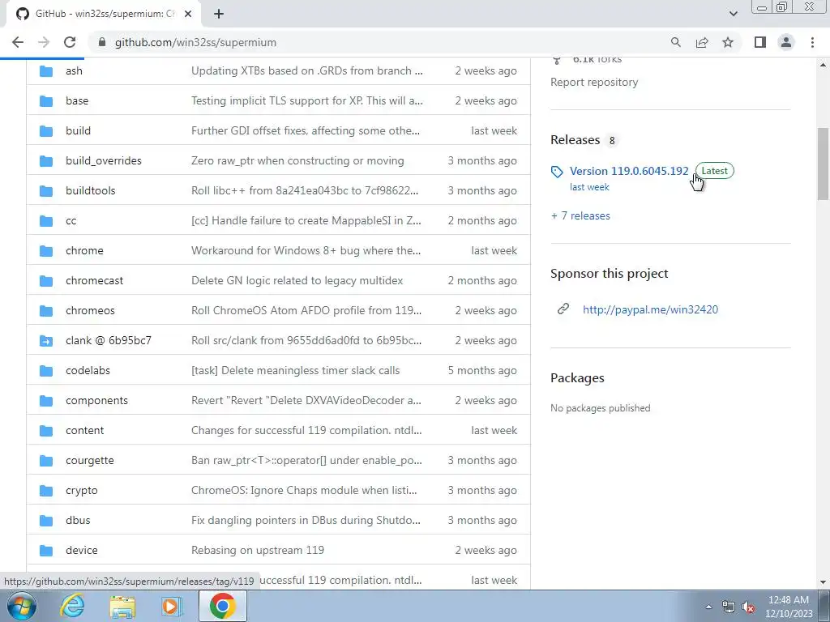
Task: Click the taskbar clock showing 12:48 AM
Action: pyautogui.click(x=788, y=607)
